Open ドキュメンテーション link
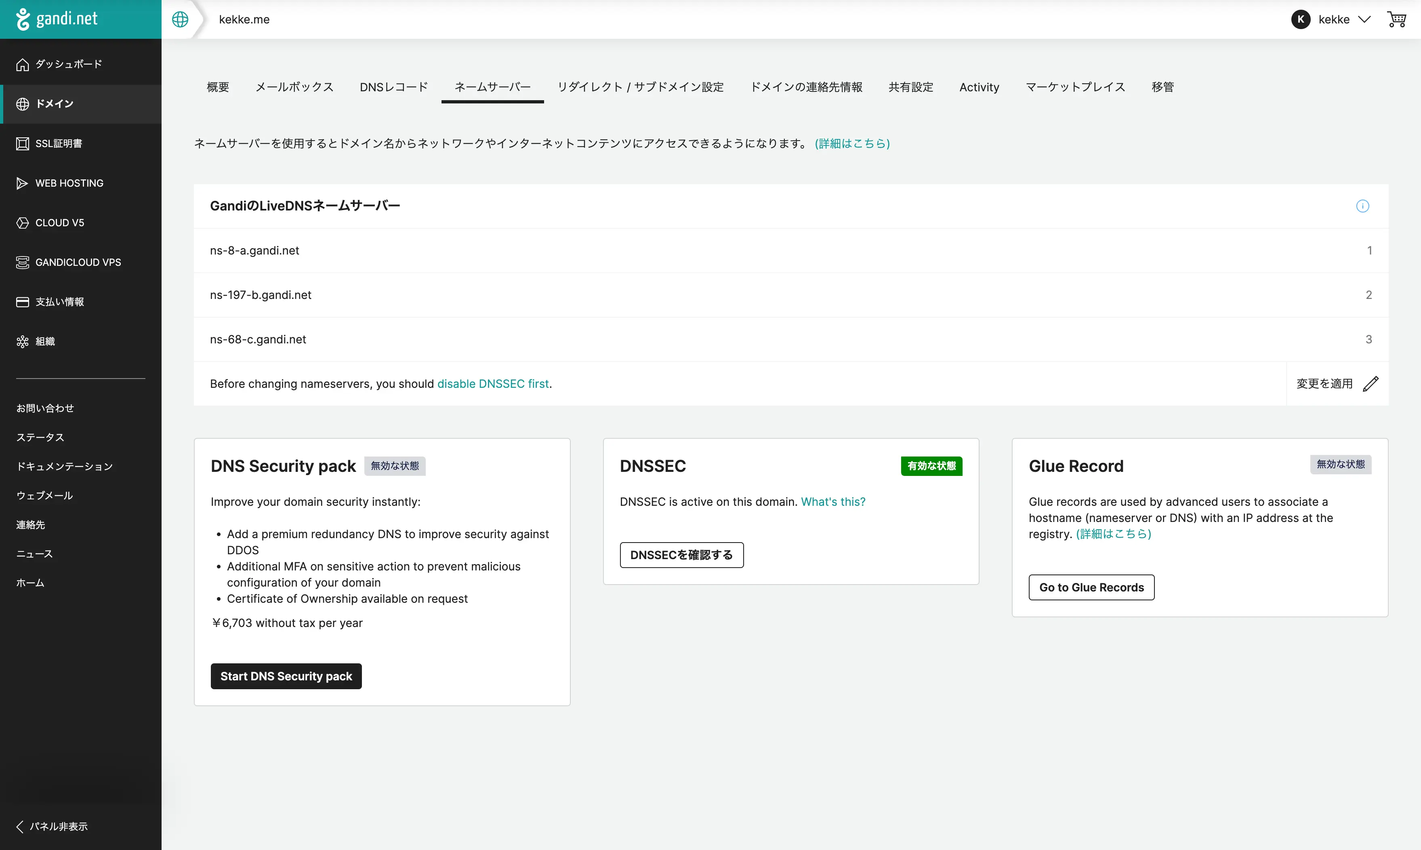The height and width of the screenshot is (850, 1421). (x=65, y=466)
